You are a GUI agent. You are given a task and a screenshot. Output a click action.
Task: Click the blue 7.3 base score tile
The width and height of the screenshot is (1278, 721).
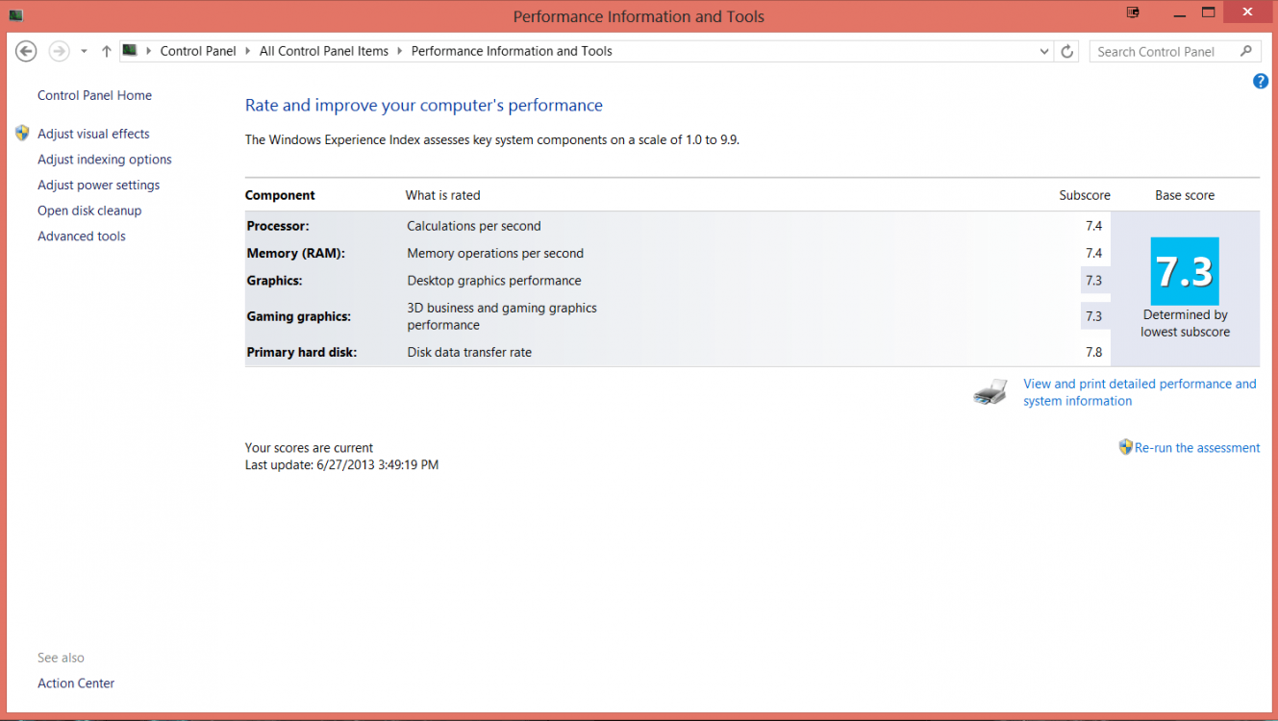(1185, 271)
